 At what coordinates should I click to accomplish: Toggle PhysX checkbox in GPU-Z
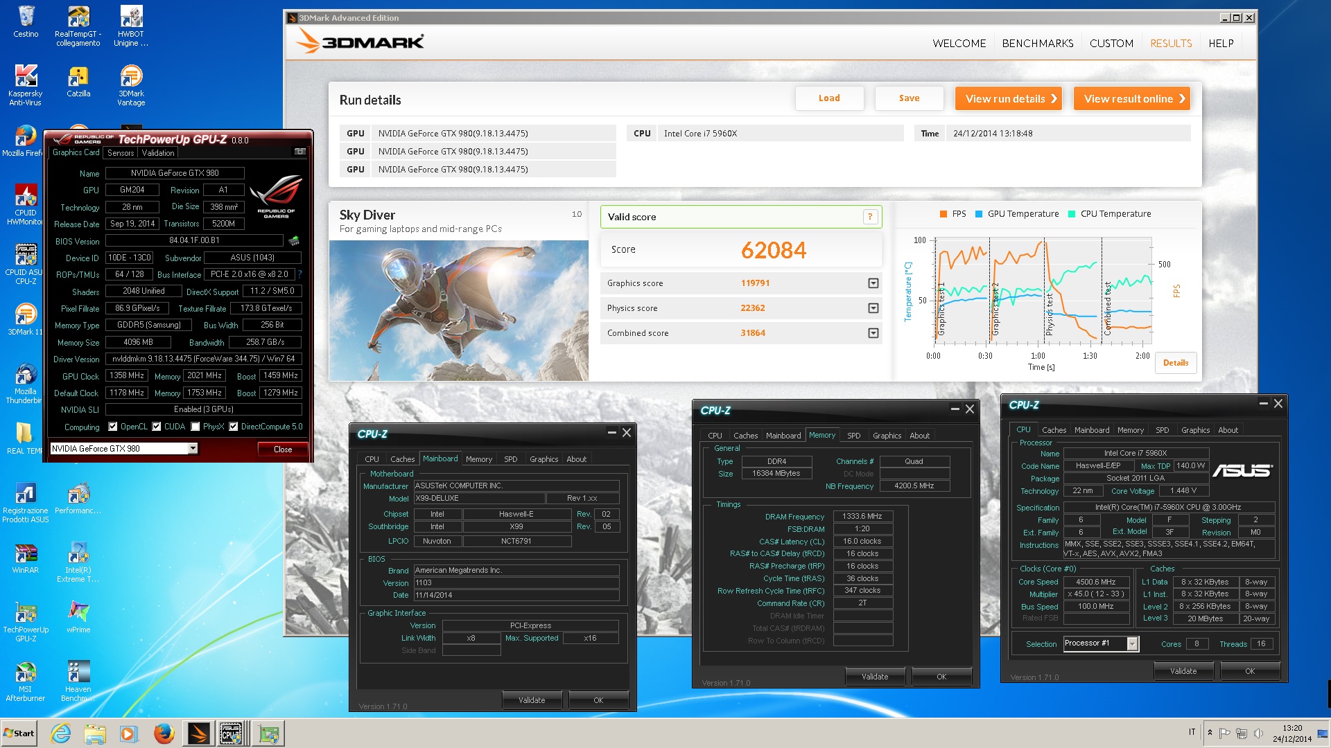click(x=195, y=427)
